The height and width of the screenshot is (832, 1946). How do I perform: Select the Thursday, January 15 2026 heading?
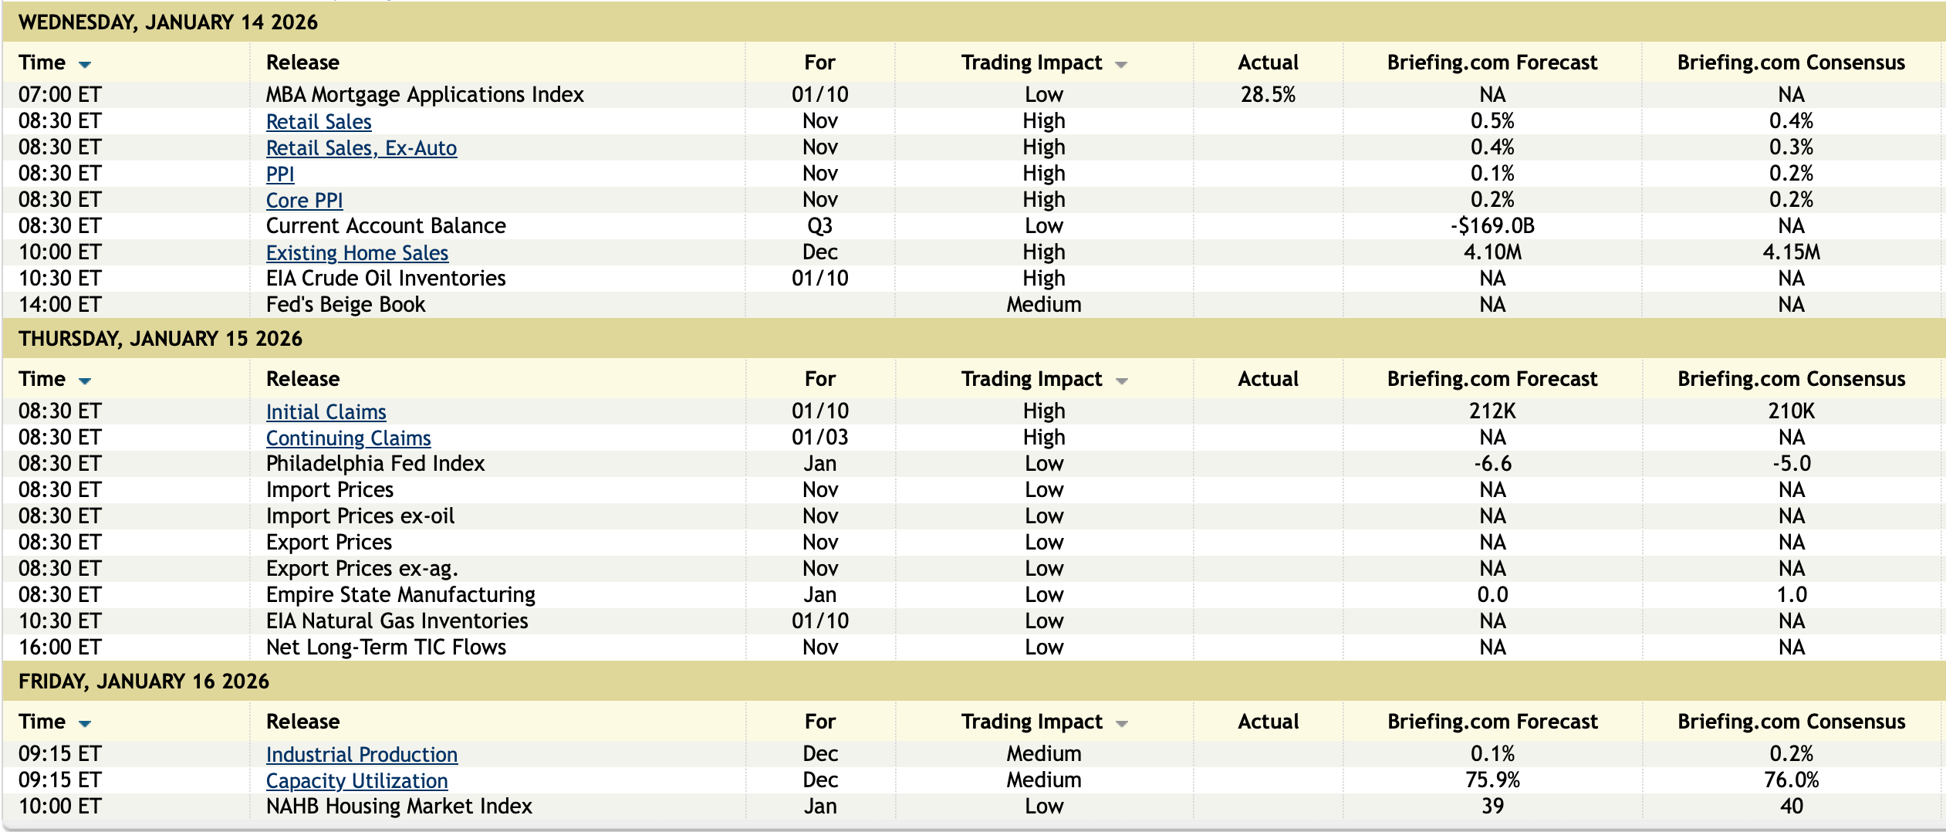(160, 339)
